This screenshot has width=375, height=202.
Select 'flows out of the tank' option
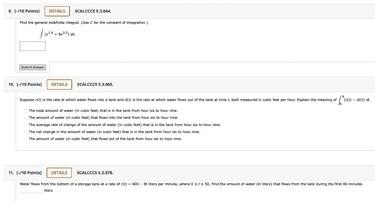(x=25, y=139)
